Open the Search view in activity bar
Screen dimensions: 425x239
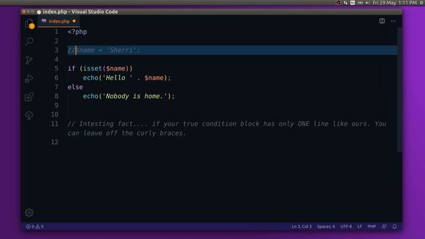pos(29,41)
